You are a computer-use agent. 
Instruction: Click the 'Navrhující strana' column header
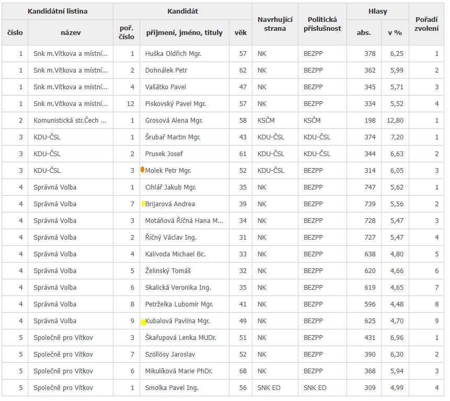pos(275,24)
